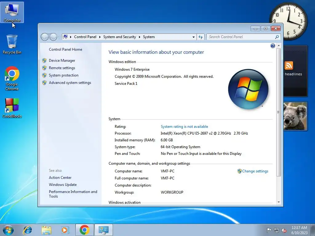Screen dimensions: 315x236
Task: Open the System protection link
Action: (63, 75)
